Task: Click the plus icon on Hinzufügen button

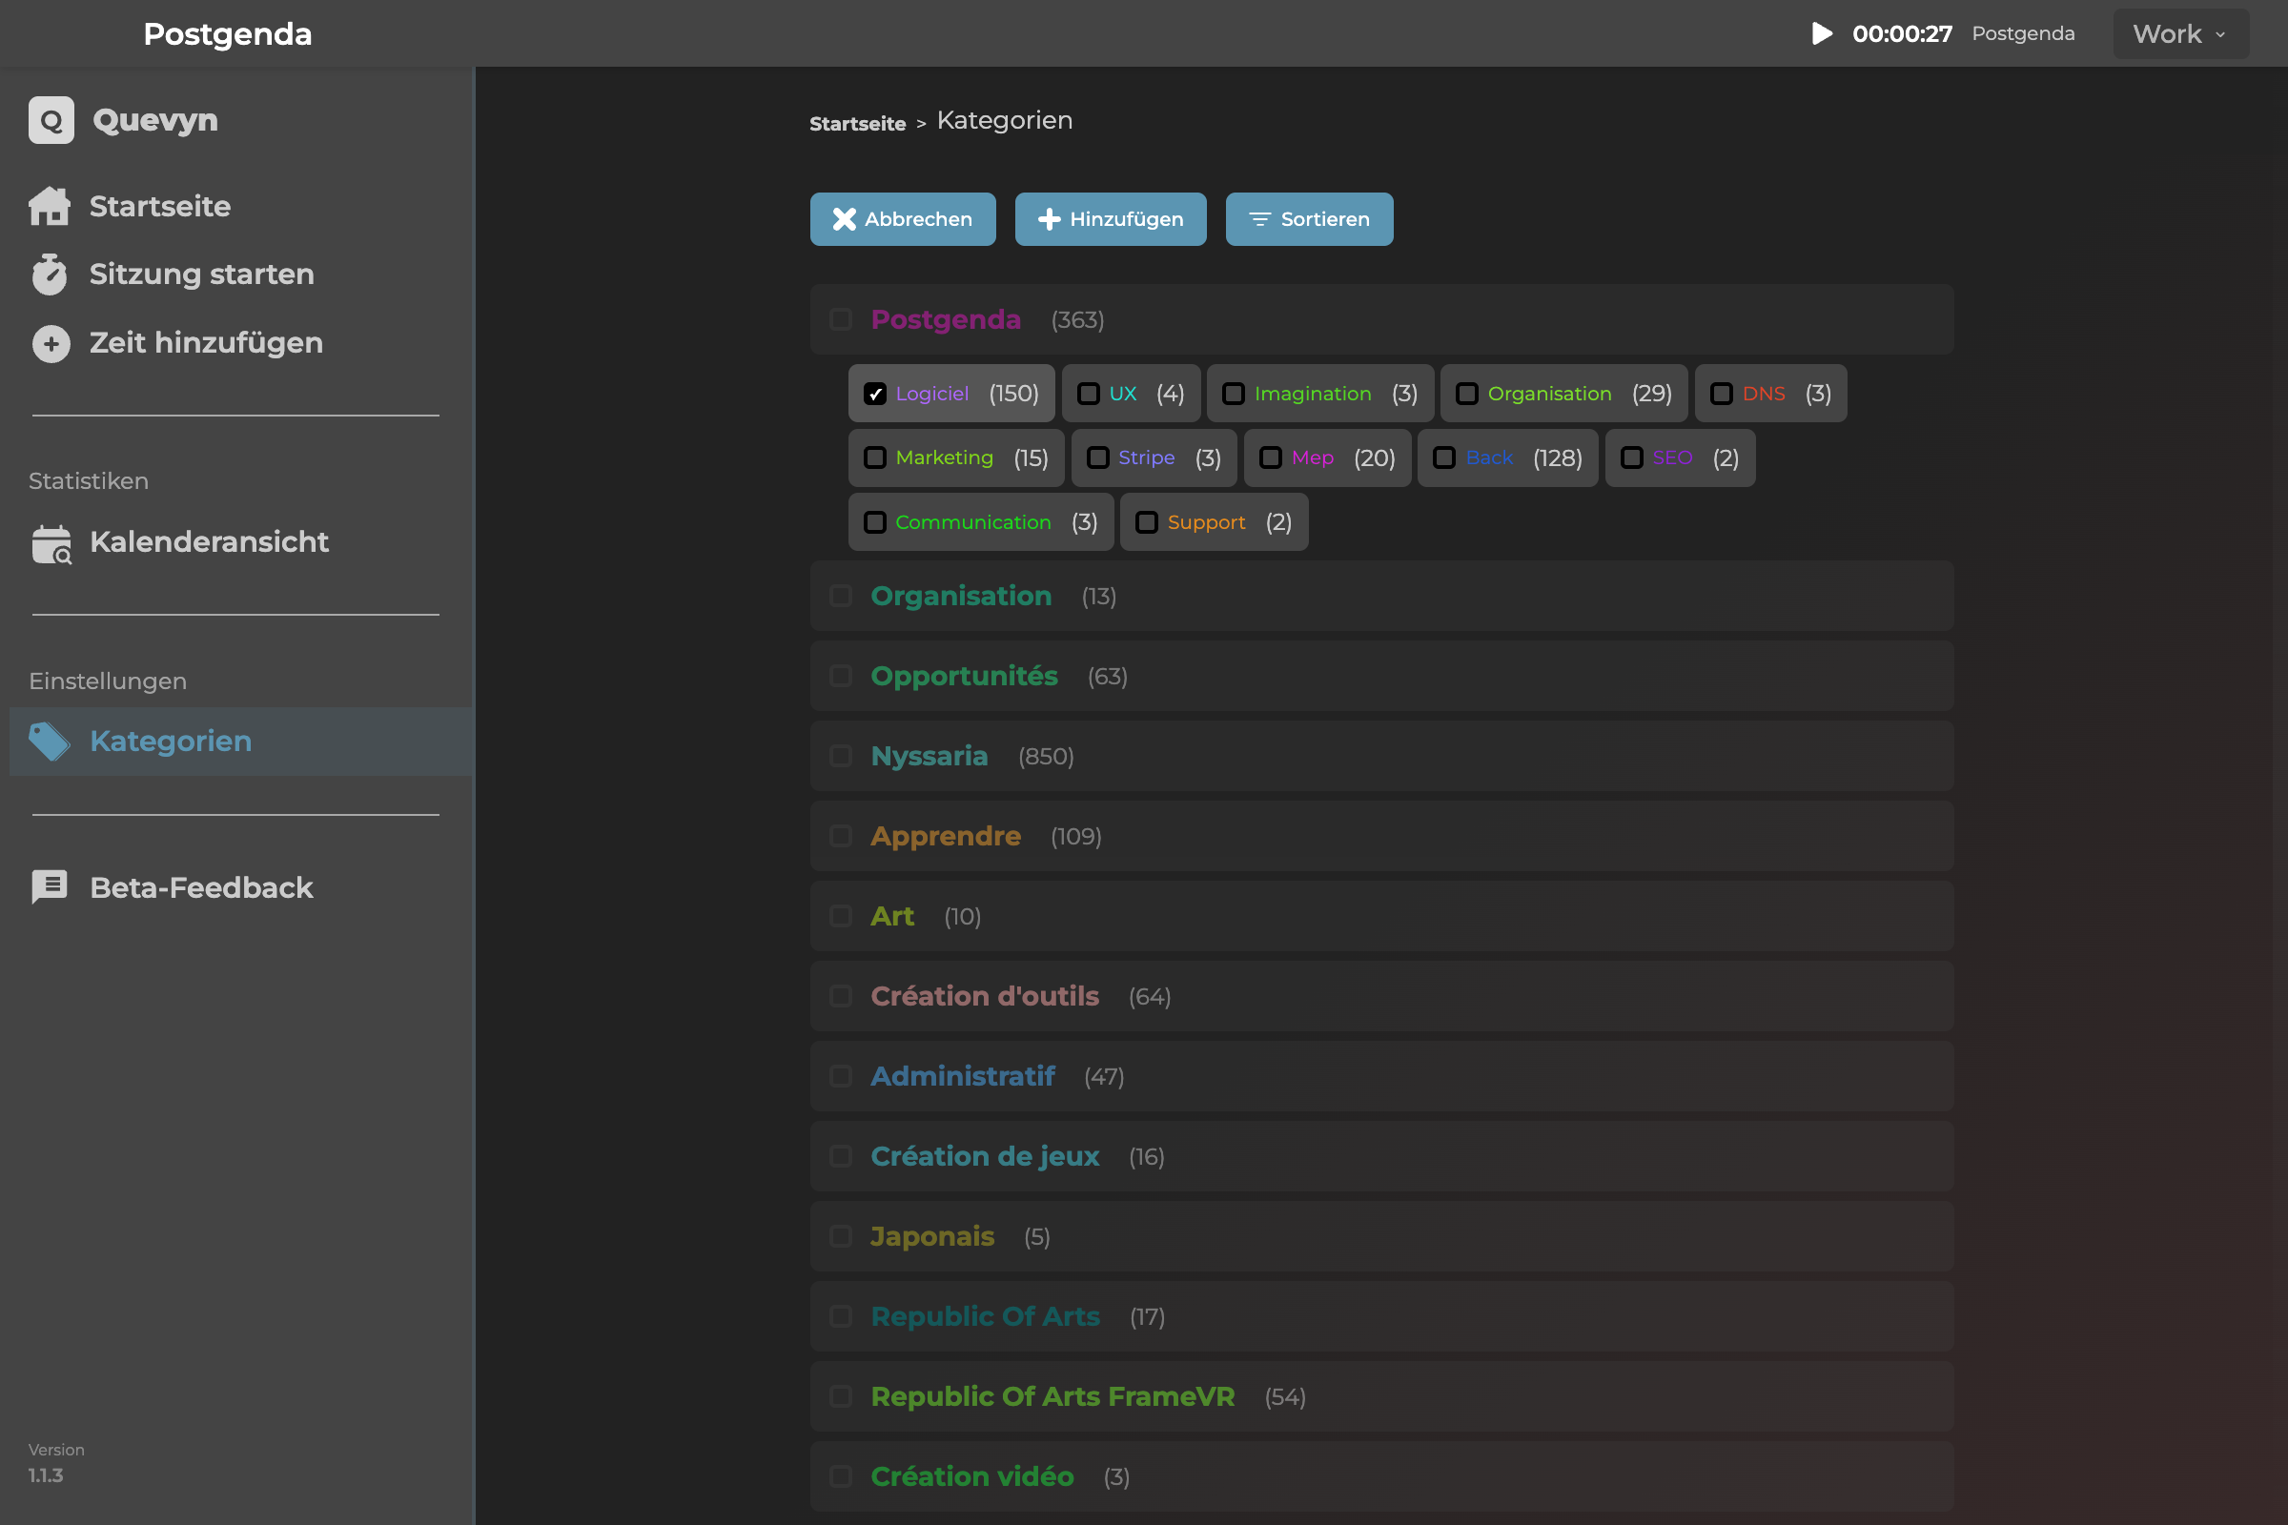Action: [x=1049, y=220]
